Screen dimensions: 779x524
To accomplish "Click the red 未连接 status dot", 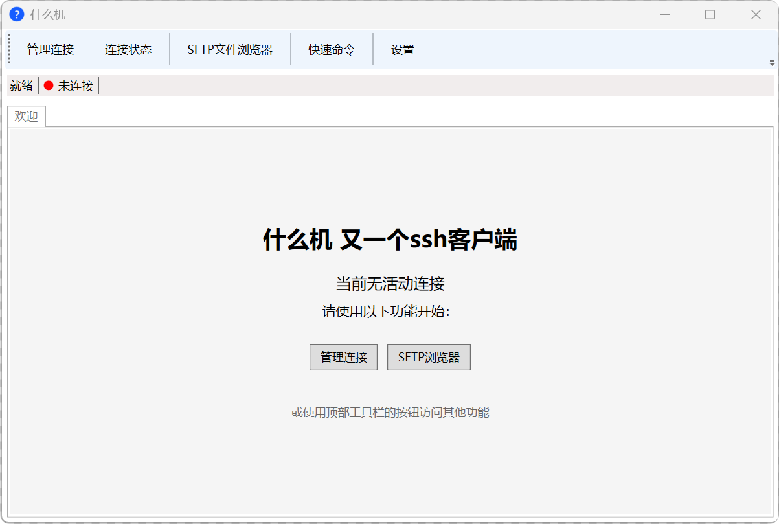I will click(x=49, y=85).
